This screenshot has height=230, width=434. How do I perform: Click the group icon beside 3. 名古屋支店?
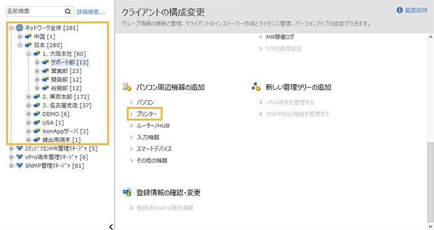pyautogui.click(x=37, y=105)
